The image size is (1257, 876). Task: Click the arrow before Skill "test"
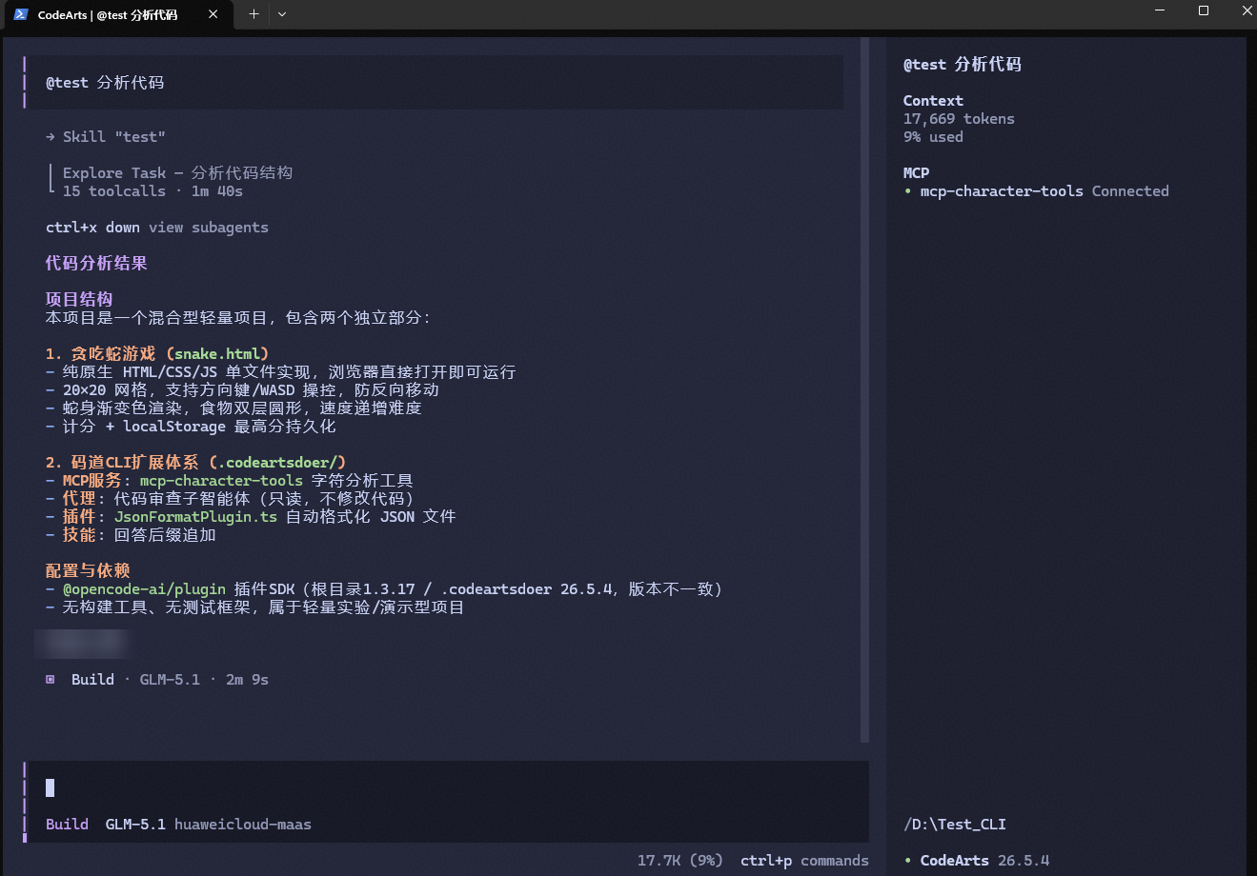click(51, 137)
